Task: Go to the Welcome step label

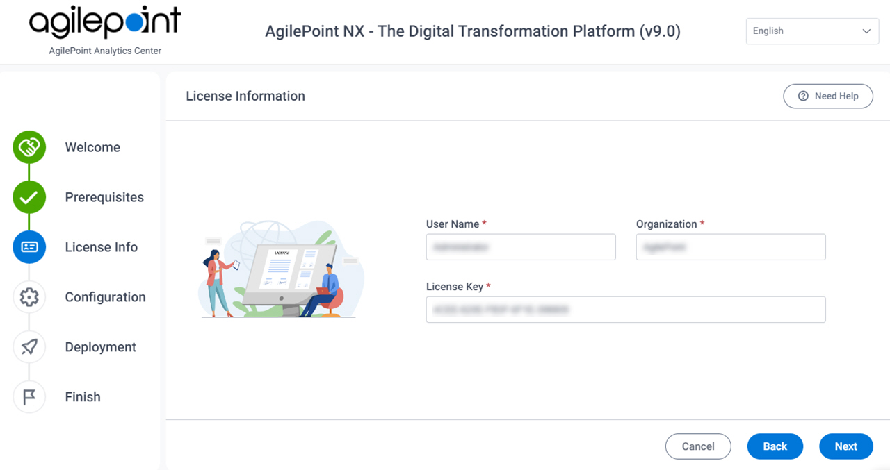Action: coord(92,147)
